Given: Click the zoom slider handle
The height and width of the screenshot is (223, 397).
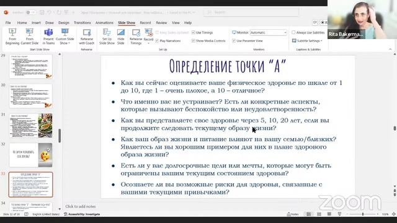Looking at the screenshot, I should (x=363, y=214).
